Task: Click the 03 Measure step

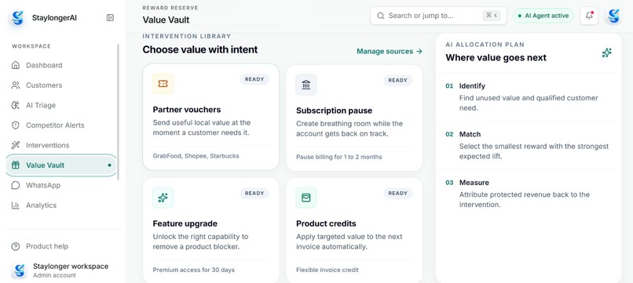Action: (529, 194)
